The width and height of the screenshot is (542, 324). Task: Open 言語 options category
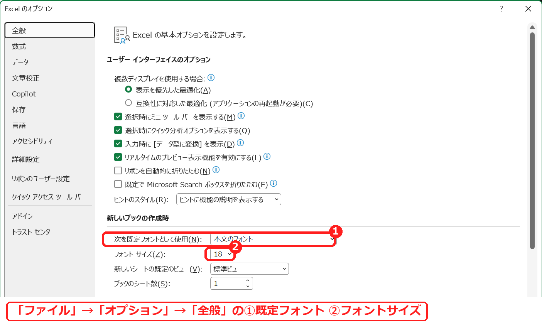point(50,125)
